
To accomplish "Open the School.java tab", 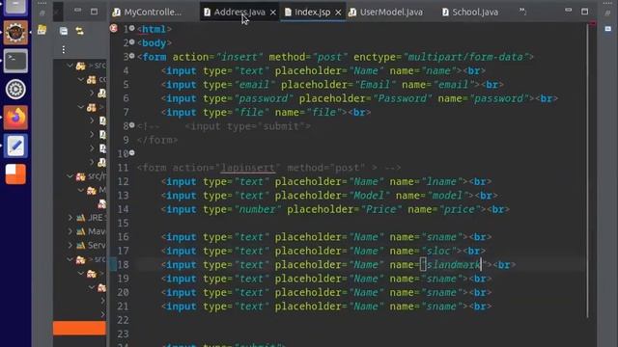I will tap(469, 13).
